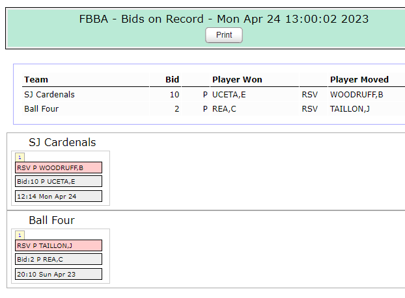
Task: Click the Bid column header
Action: (x=173, y=80)
